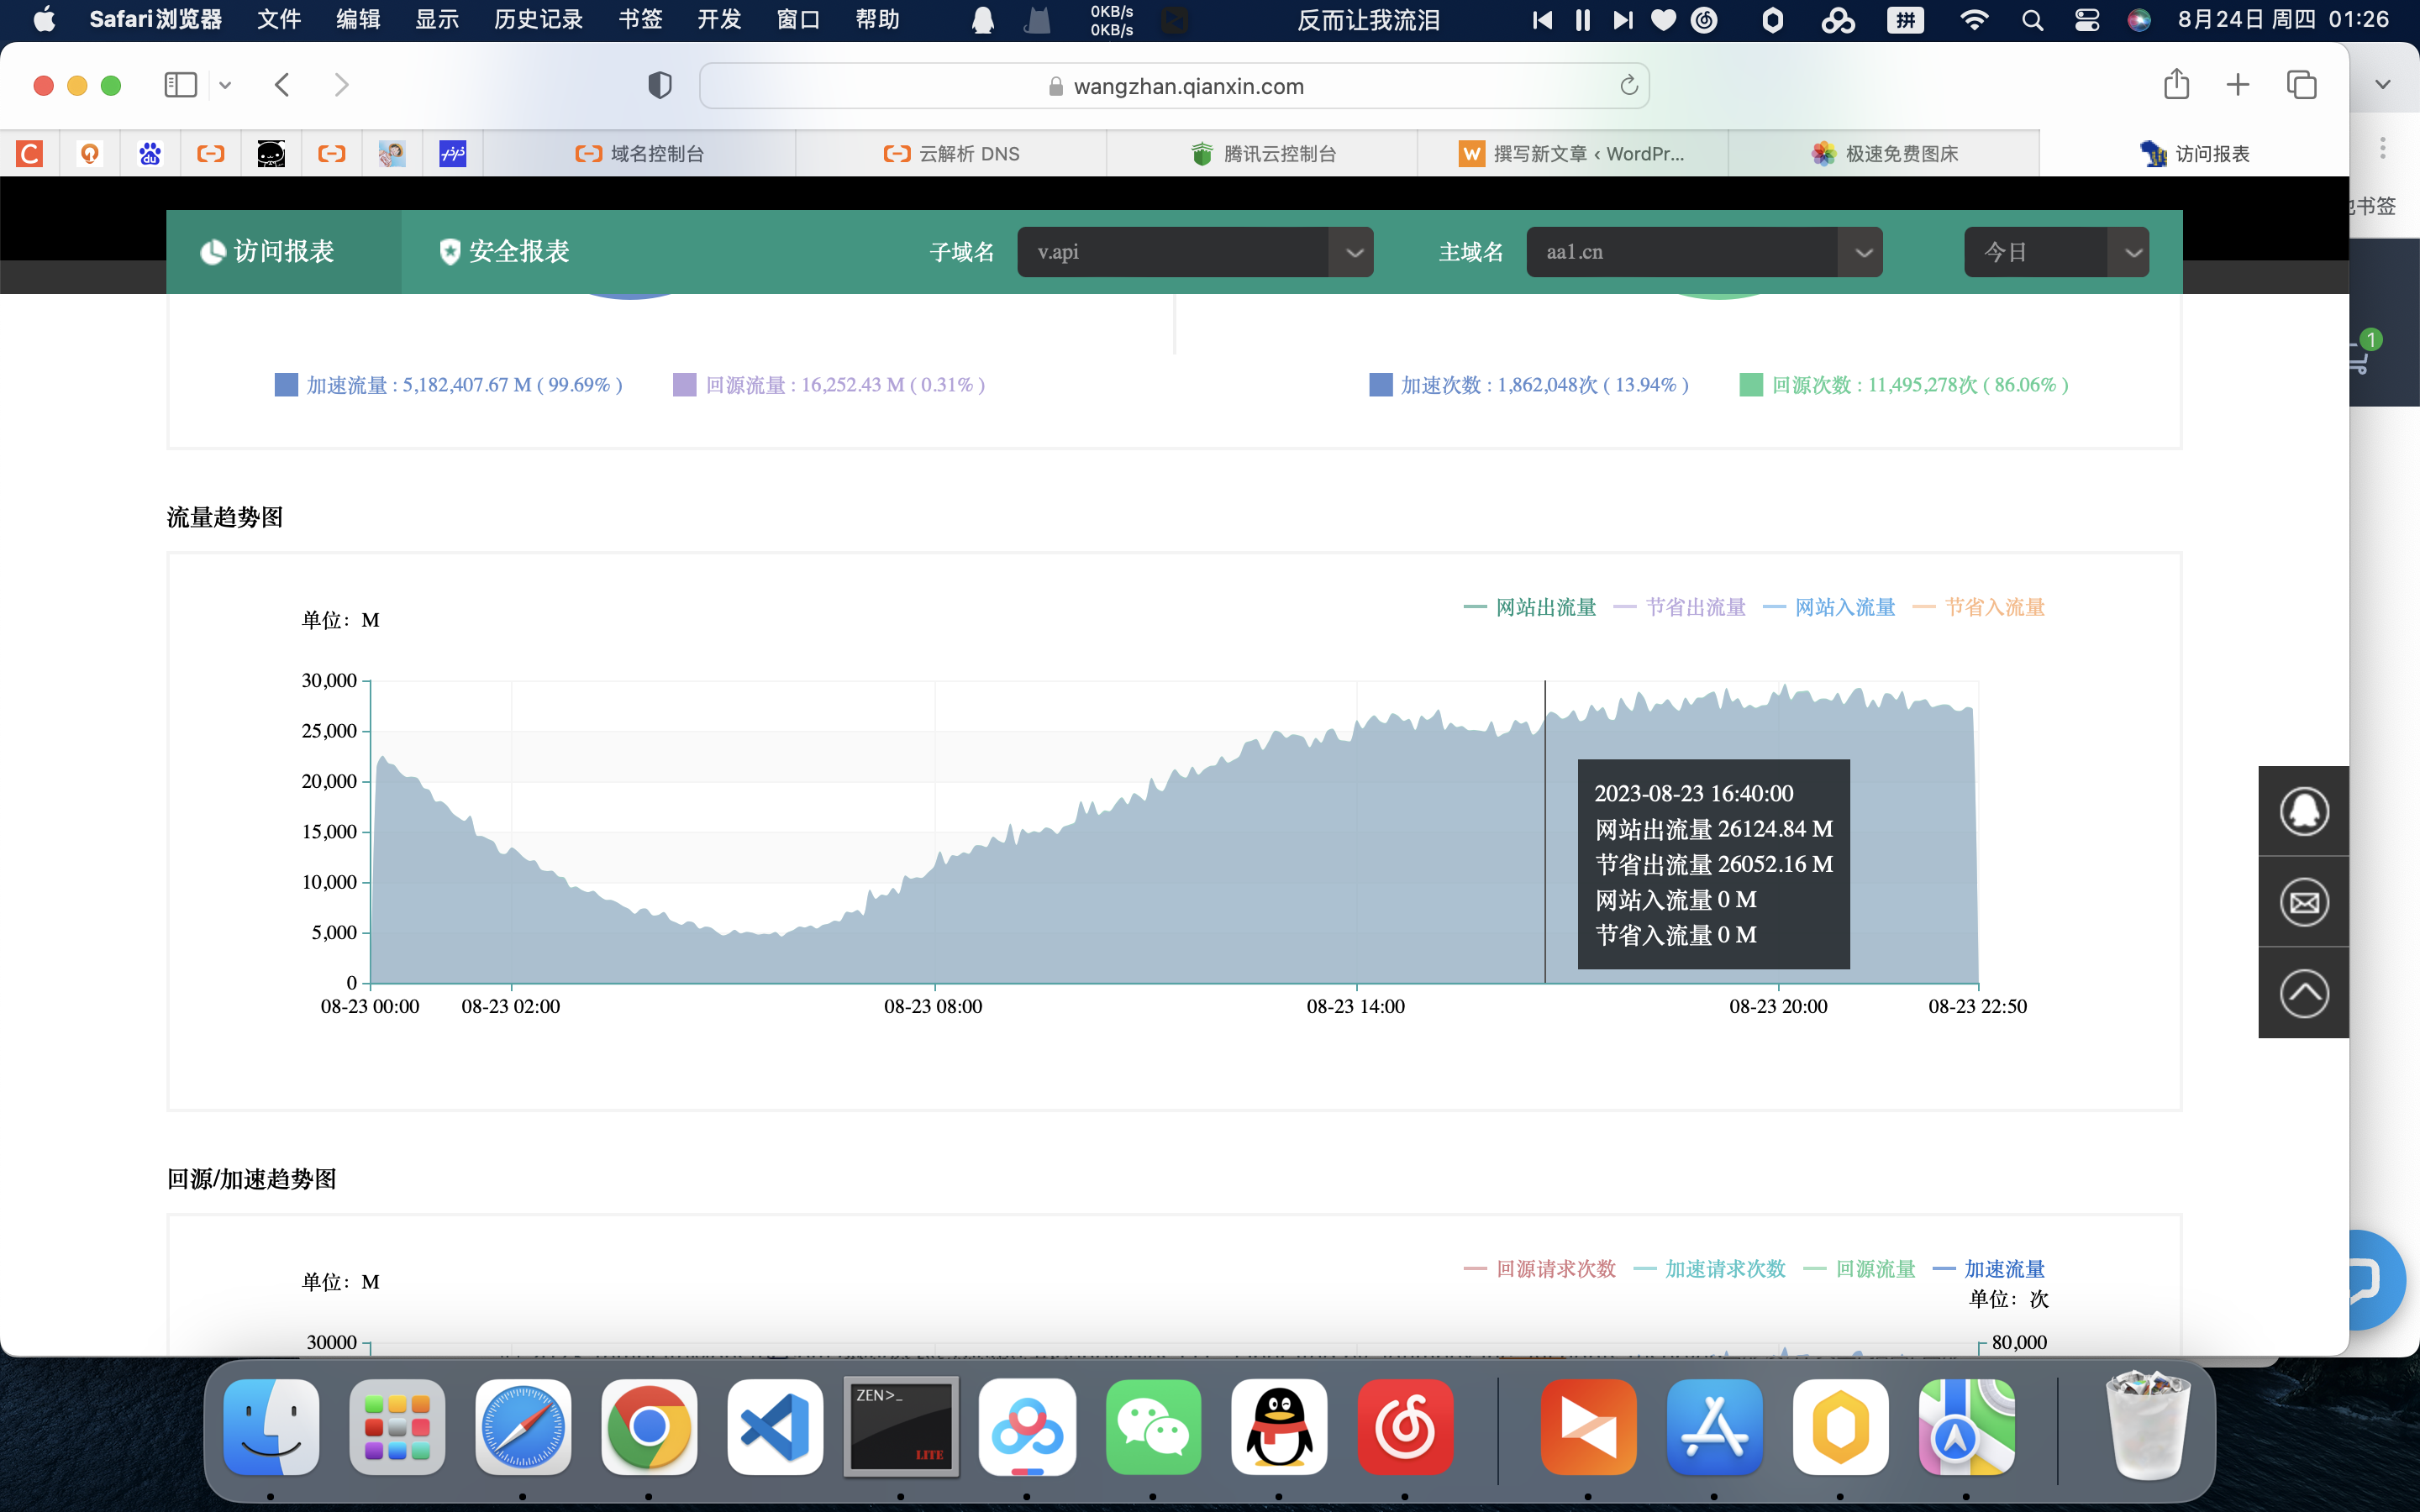Image resolution: width=2420 pixels, height=1512 pixels.
Task: Pause music in menu bar
Action: [x=1583, y=20]
